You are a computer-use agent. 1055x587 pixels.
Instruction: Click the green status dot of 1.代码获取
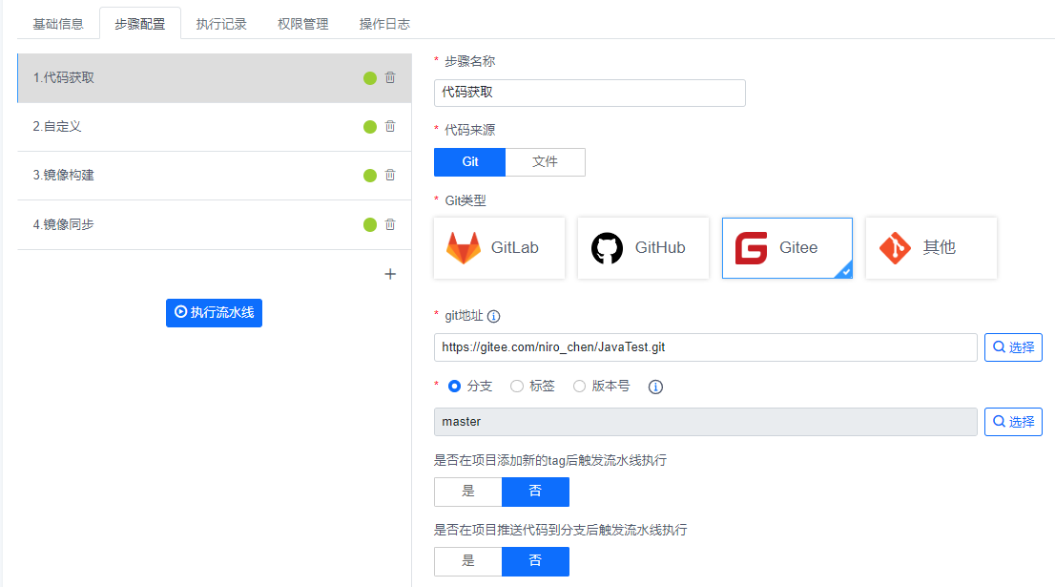pyautogui.click(x=370, y=78)
